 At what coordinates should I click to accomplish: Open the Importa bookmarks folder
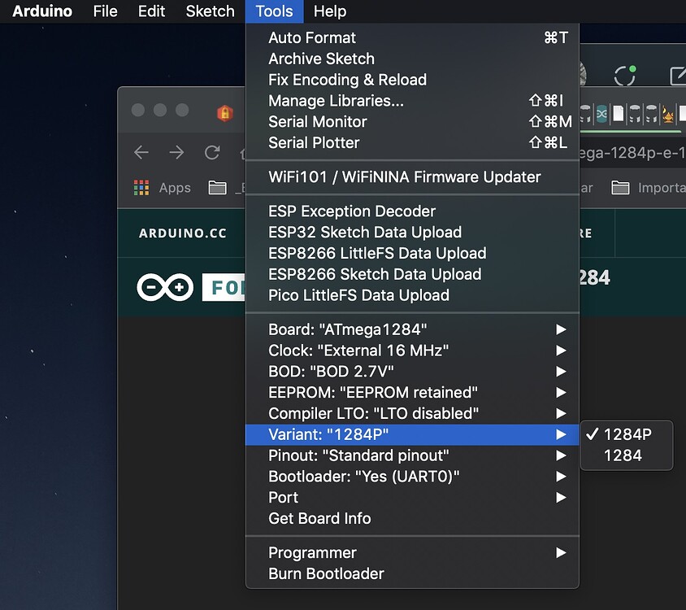pyautogui.click(x=649, y=188)
